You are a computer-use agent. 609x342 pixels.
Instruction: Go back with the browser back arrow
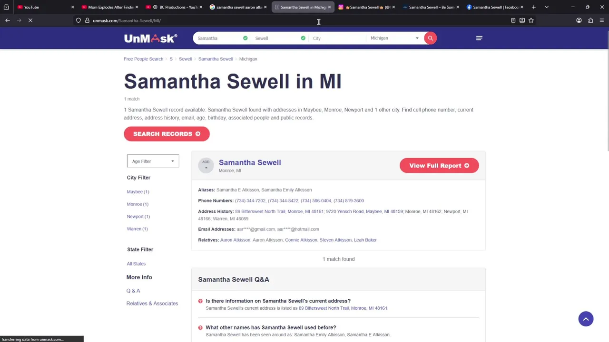tap(8, 20)
